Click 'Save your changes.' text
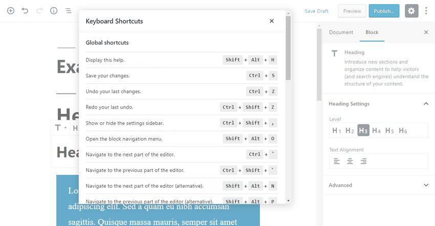Viewport: 435px width, 226px height. (x=107, y=76)
